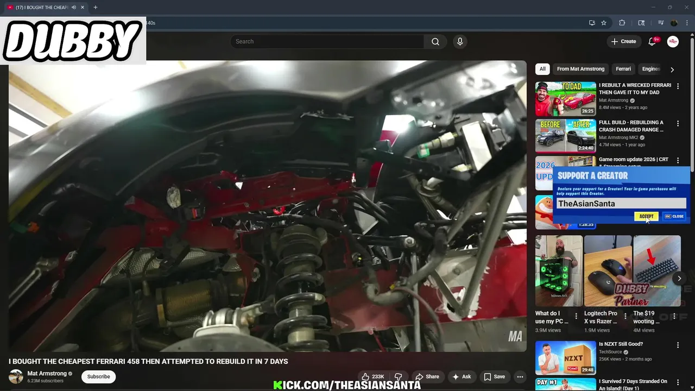
Task: Click the Is NZXT Still Good? title
Action: (x=621, y=344)
